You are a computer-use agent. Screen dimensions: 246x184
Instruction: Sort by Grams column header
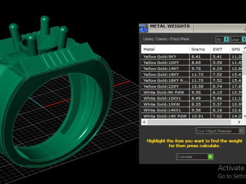(x=200, y=49)
